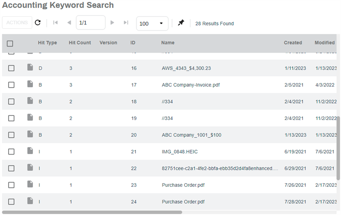Click document icon in row ID 23
The image size is (341, 215).
[x=30, y=184]
